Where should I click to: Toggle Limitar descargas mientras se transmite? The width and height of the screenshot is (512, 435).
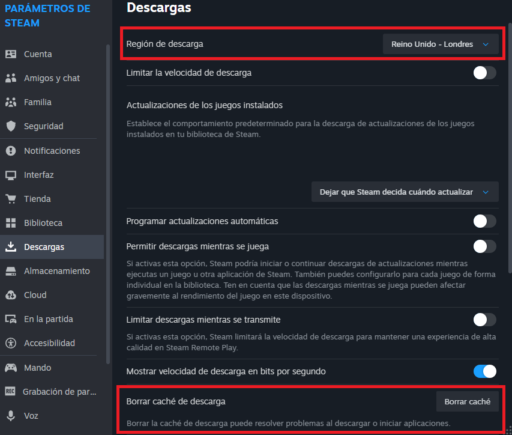click(484, 320)
